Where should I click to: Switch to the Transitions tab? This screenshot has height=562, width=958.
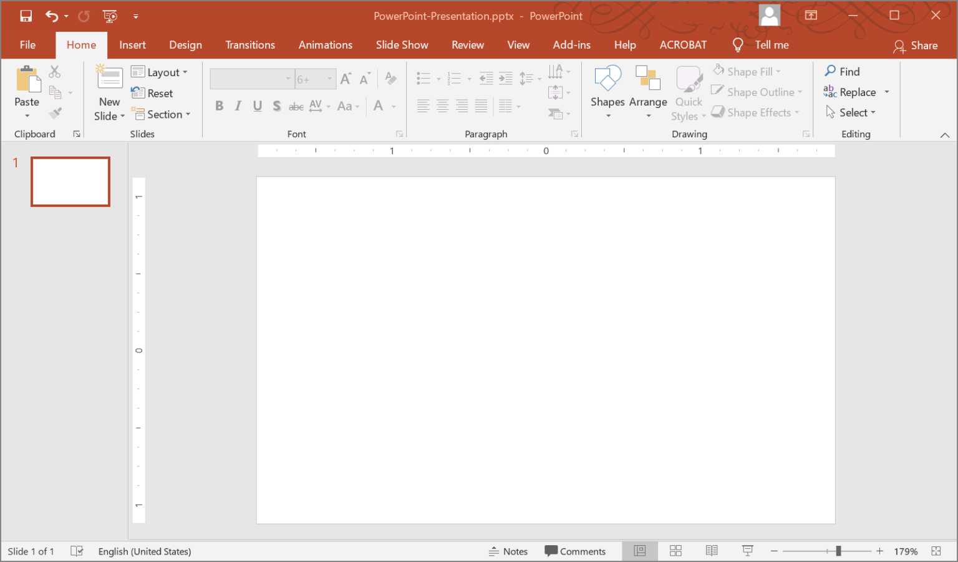click(x=250, y=45)
